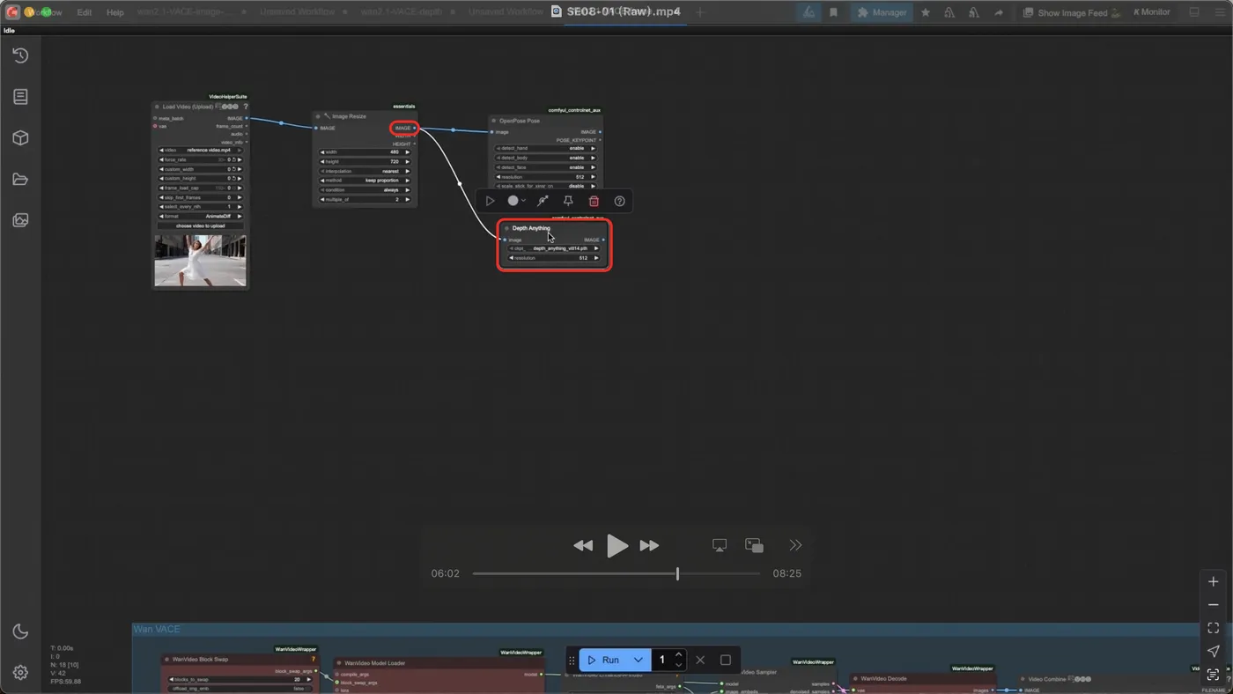Screen dimensions: 1233x694
Task: Click the video playback progress slider
Action: point(616,573)
